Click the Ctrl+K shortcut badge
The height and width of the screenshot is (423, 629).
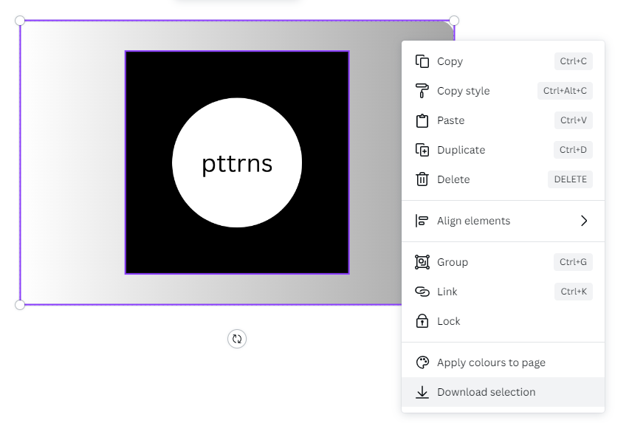573,292
